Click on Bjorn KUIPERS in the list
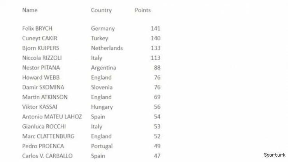The height and width of the screenshot is (162, 288). [x=41, y=48]
